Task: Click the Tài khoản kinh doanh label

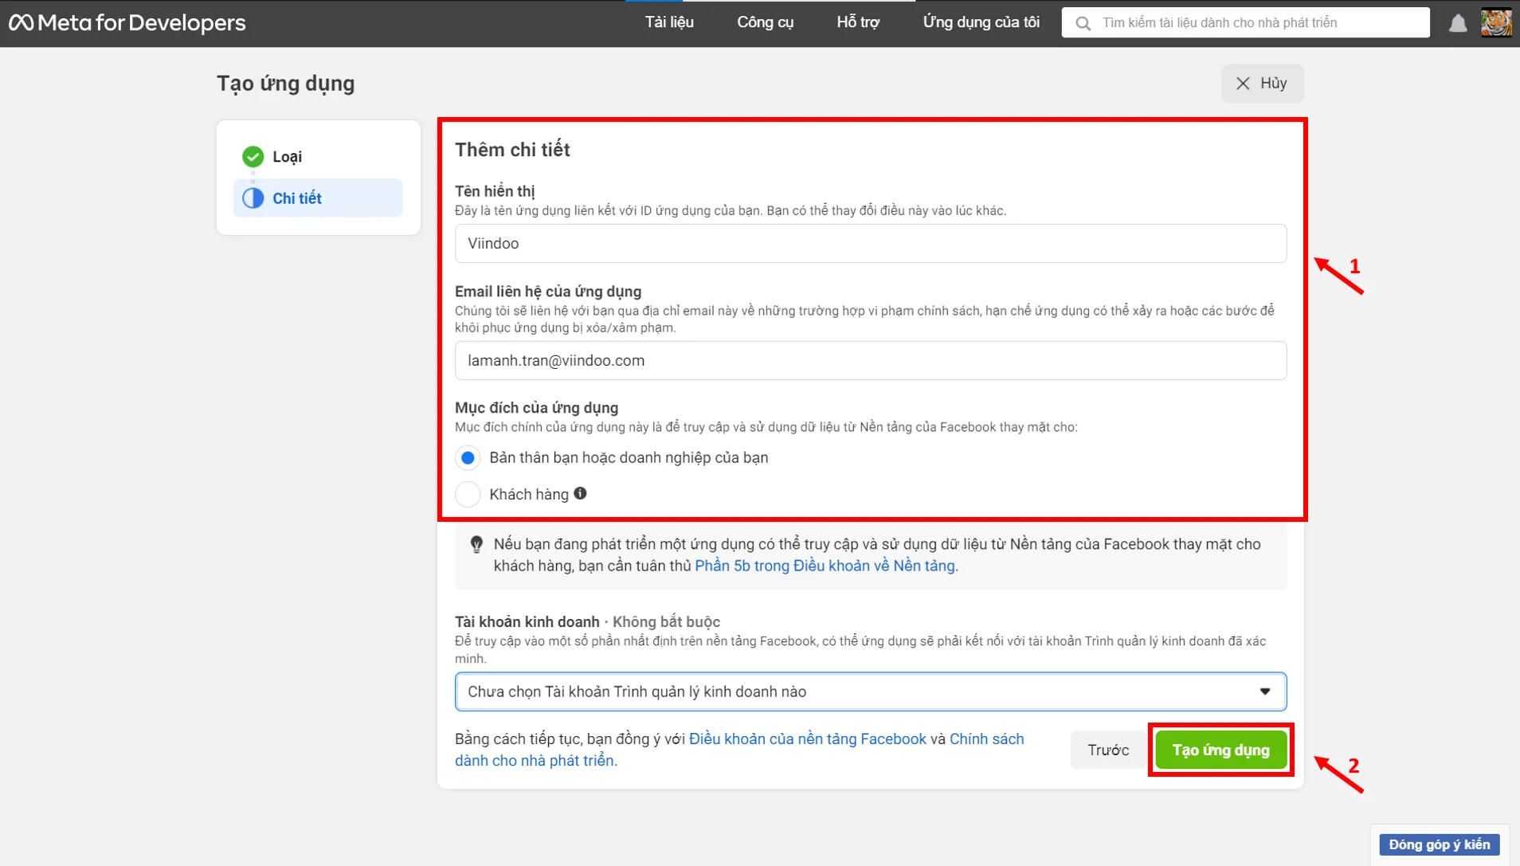Action: 527,621
